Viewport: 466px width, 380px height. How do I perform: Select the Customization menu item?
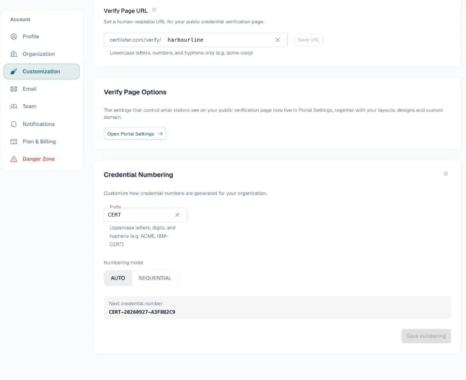coord(42,71)
